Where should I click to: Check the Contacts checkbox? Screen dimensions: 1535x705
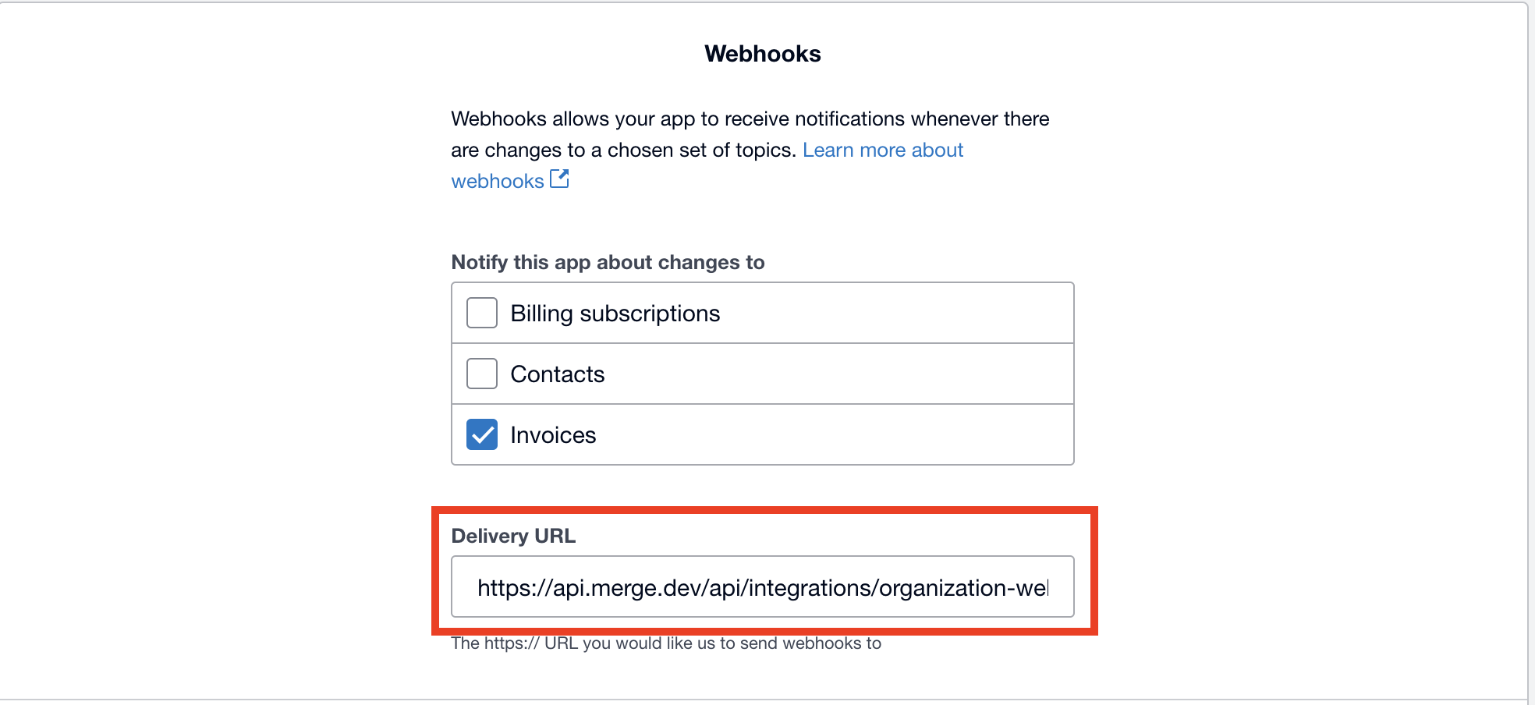[x=482, y=374]
